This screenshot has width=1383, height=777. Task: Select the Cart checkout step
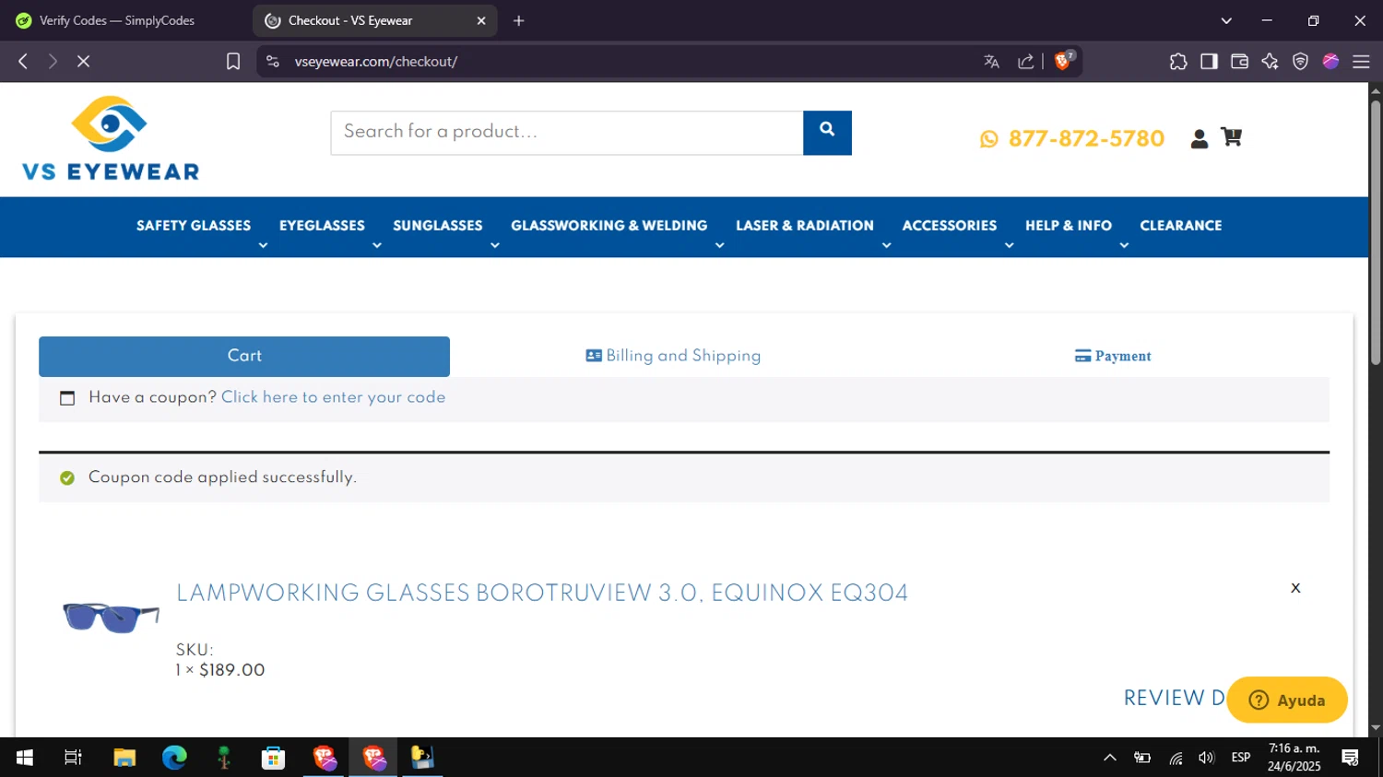(x=244, y=356)
